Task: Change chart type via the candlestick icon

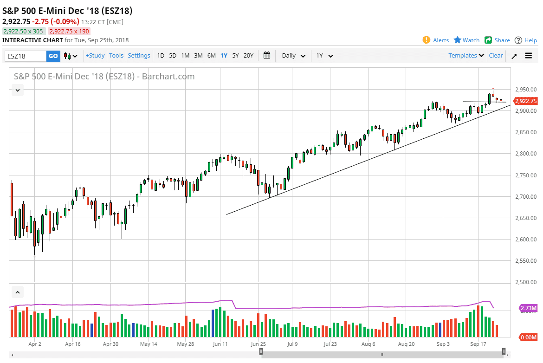Action: pyautogui.click(x=69, y=55)
